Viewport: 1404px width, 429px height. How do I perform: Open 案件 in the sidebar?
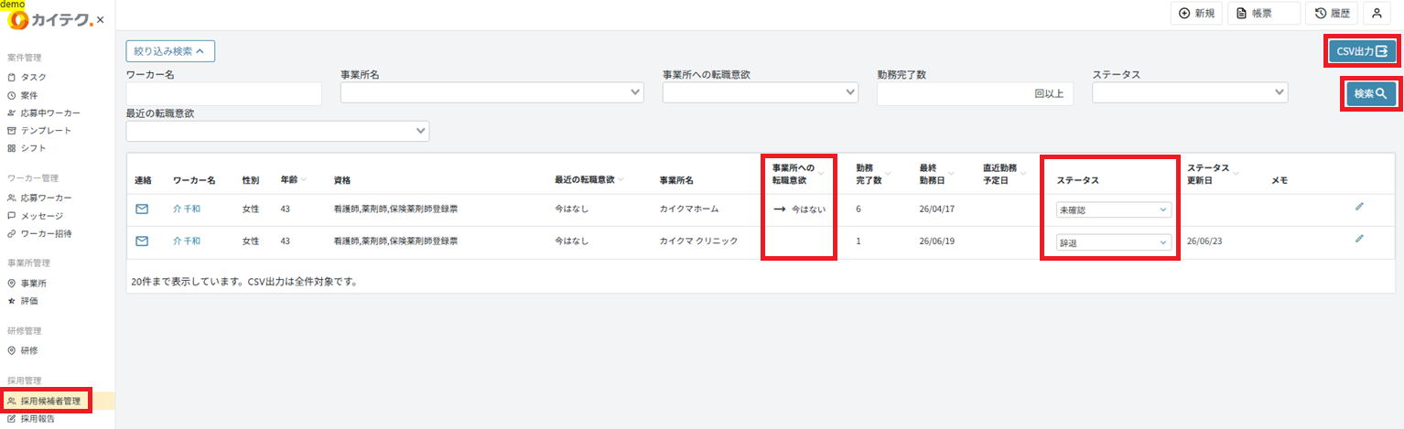(28, 95)
